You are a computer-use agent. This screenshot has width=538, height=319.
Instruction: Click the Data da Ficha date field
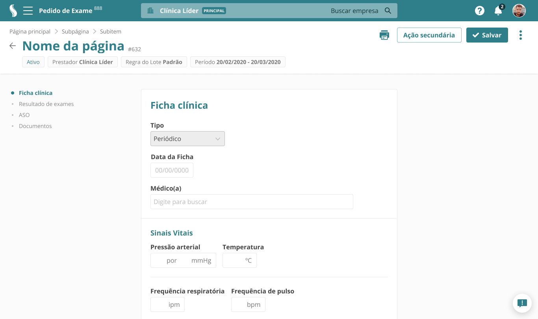[172, 170]
